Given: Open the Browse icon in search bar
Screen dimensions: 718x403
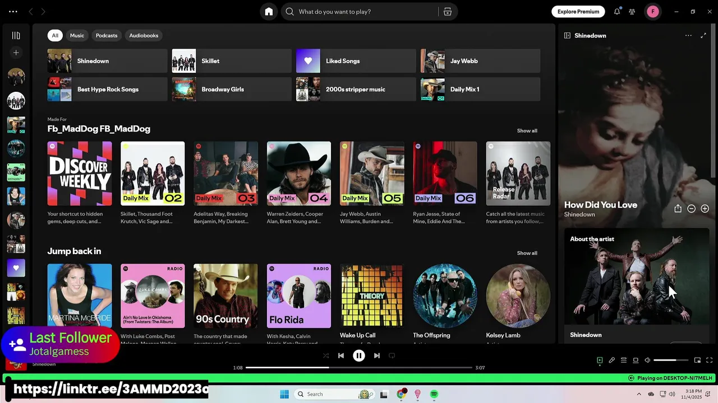Looking at the screenshot, I should pos(448,12).
